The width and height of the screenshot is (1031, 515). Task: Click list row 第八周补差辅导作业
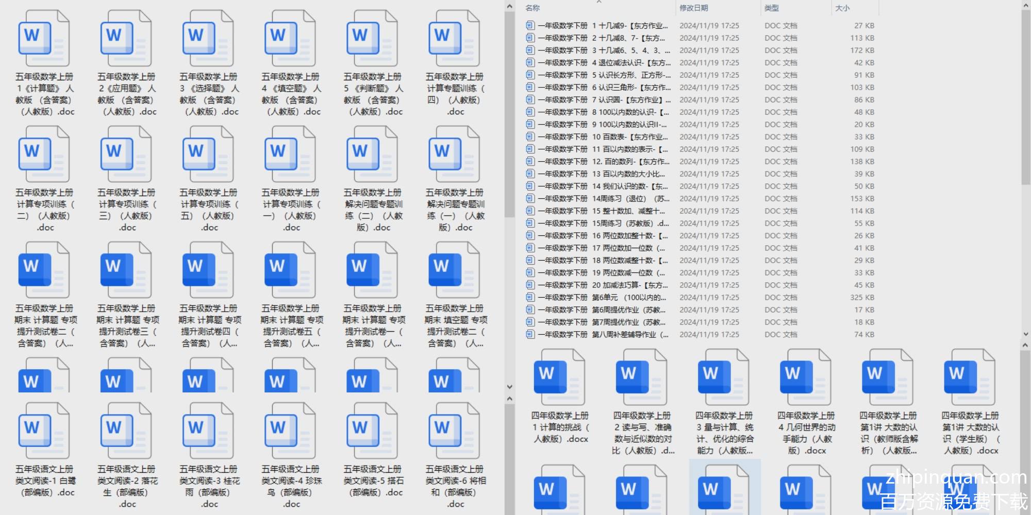pyautogui.click(x=700, y=334)
